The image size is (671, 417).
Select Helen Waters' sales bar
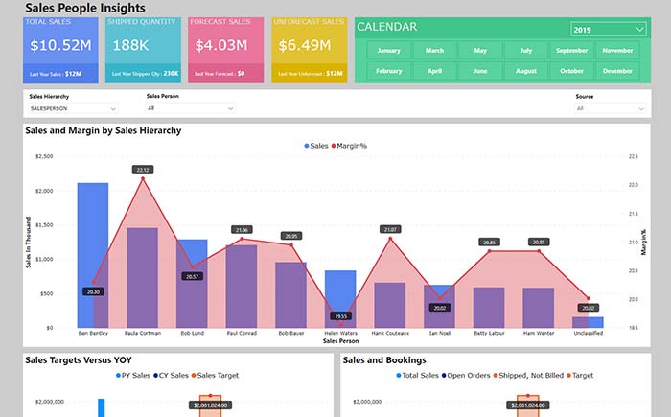[x=340, y=299]
